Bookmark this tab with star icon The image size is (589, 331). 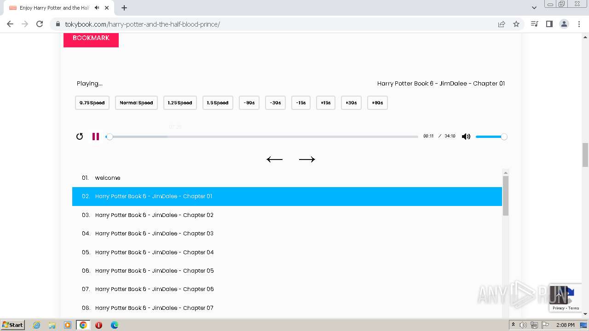pyautogui.click(x=516, y=24)
